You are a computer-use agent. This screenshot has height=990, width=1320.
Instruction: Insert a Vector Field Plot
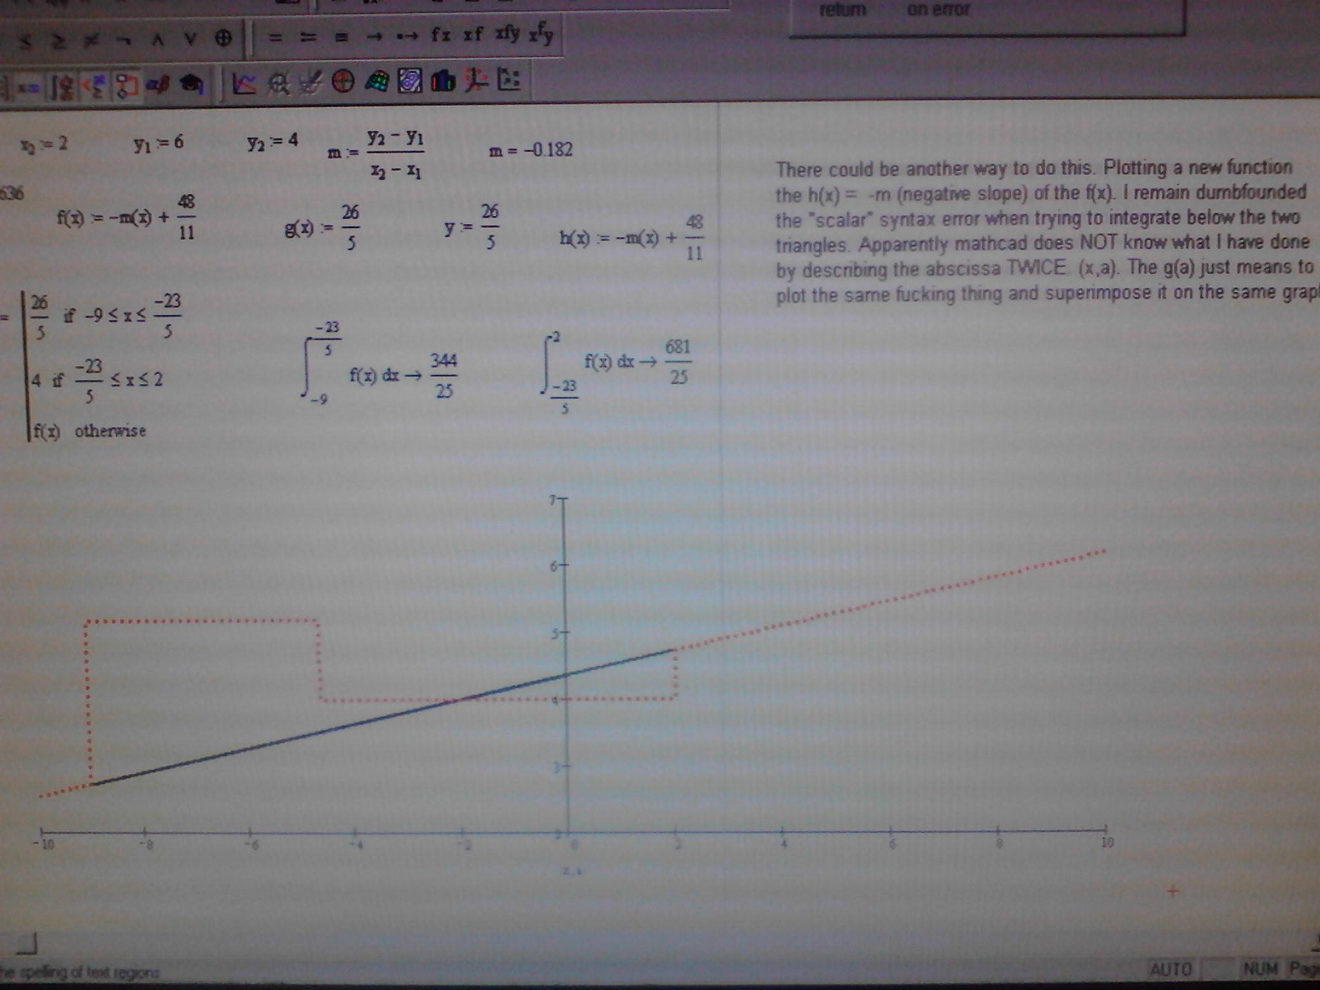[x=510, y=81]
